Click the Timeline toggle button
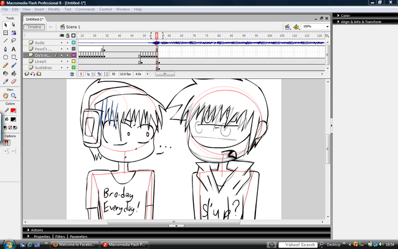Screen dimensions: 398x249 point(34,27)
